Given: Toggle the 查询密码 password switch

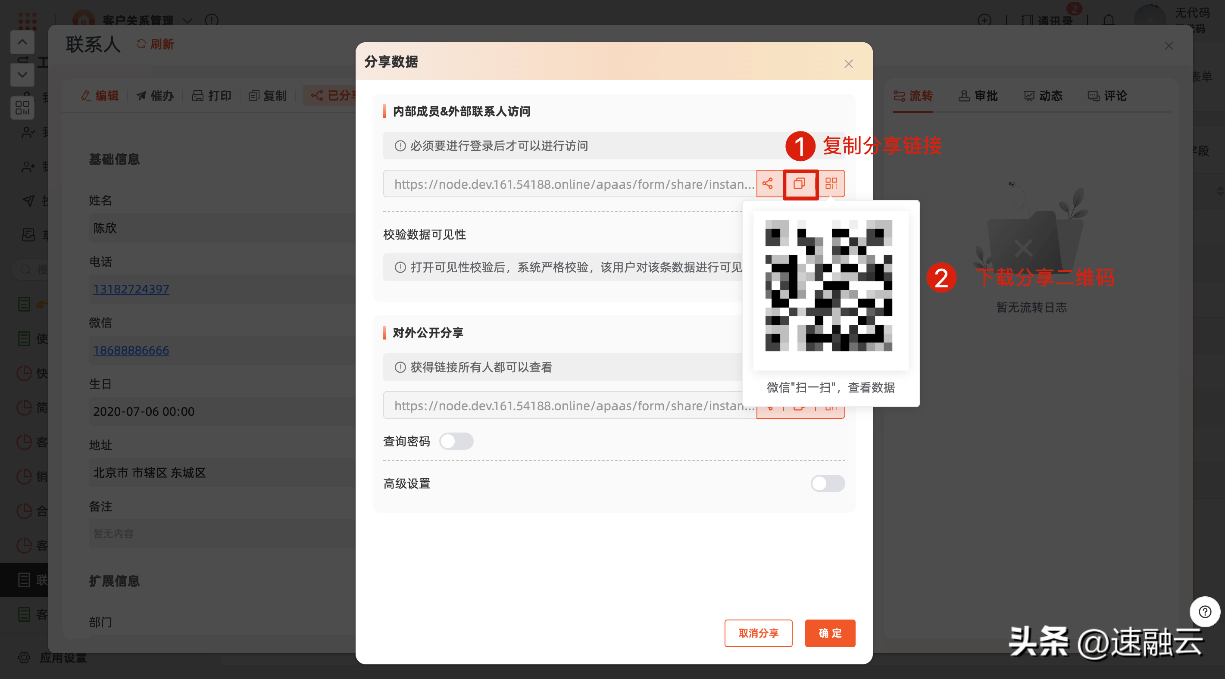Looking at the screenshot, I should pyautogui.click(x=456, y=441).
